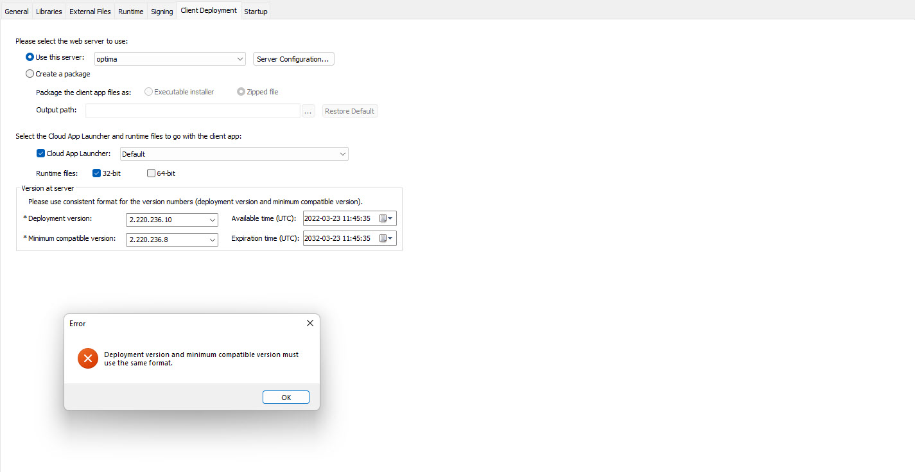Expand the Deployment version dropdown
Screen dimensions: 915x472
[213, 220]
